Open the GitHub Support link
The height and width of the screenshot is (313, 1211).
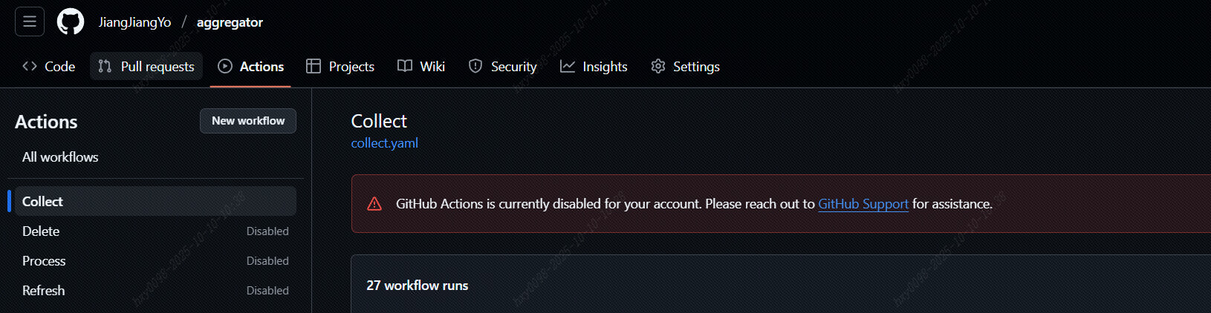pyautogui.click(x=863, y=204)
